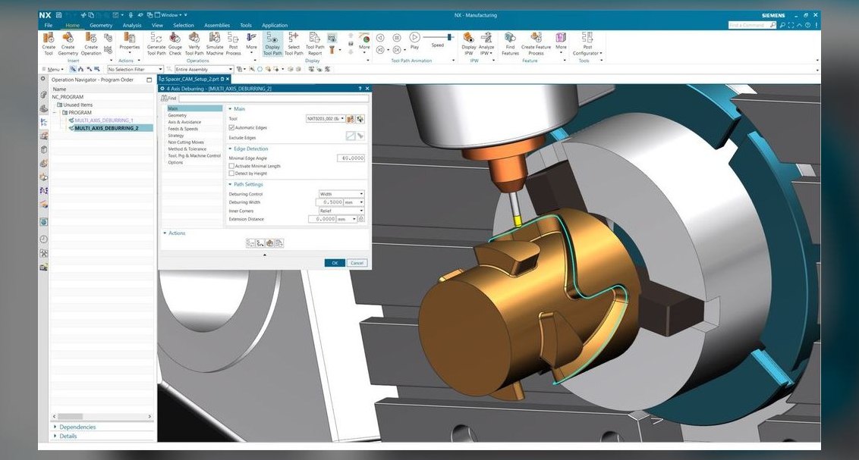Switch to the Analysis ribbon tab
The image size is (859, 460).
pos(132,25)
